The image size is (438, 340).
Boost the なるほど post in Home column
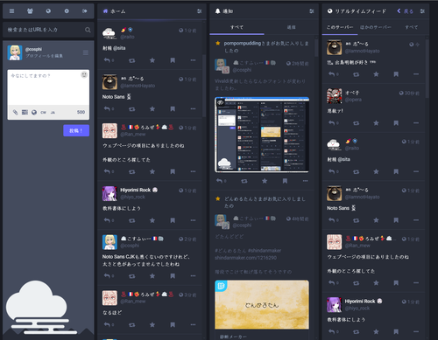(132, 324)
